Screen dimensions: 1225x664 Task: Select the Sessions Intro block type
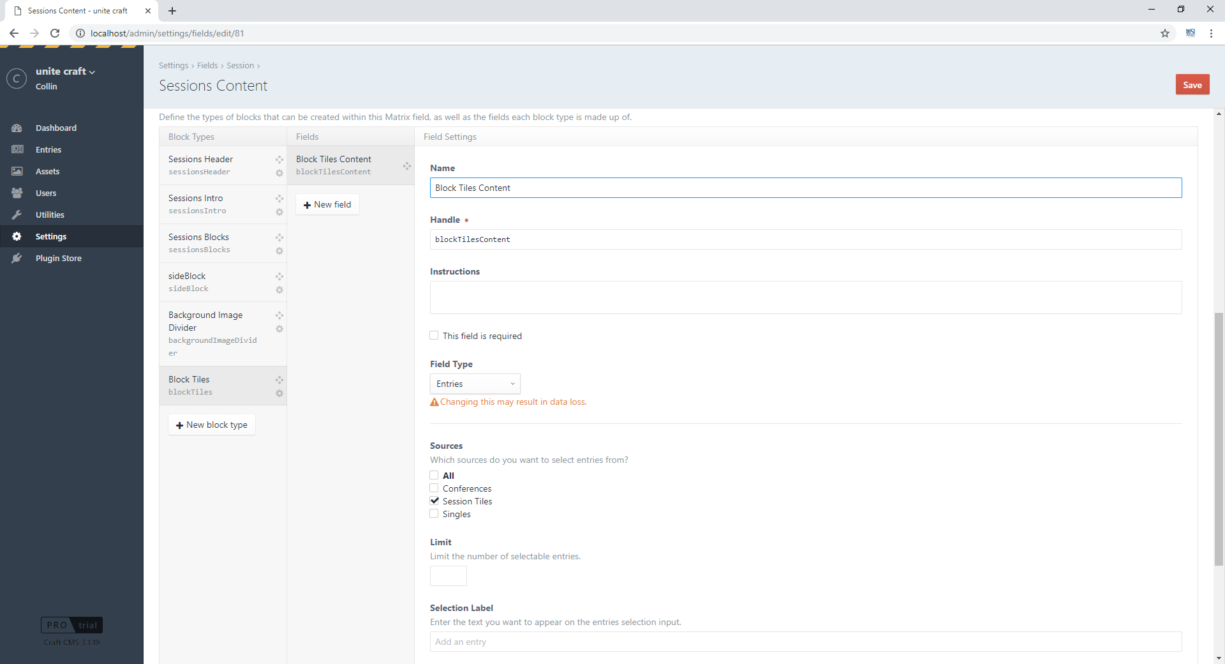223,204
